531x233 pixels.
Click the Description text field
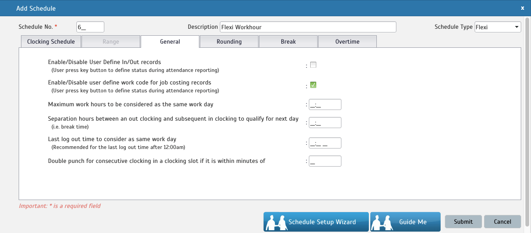(307, 27)
